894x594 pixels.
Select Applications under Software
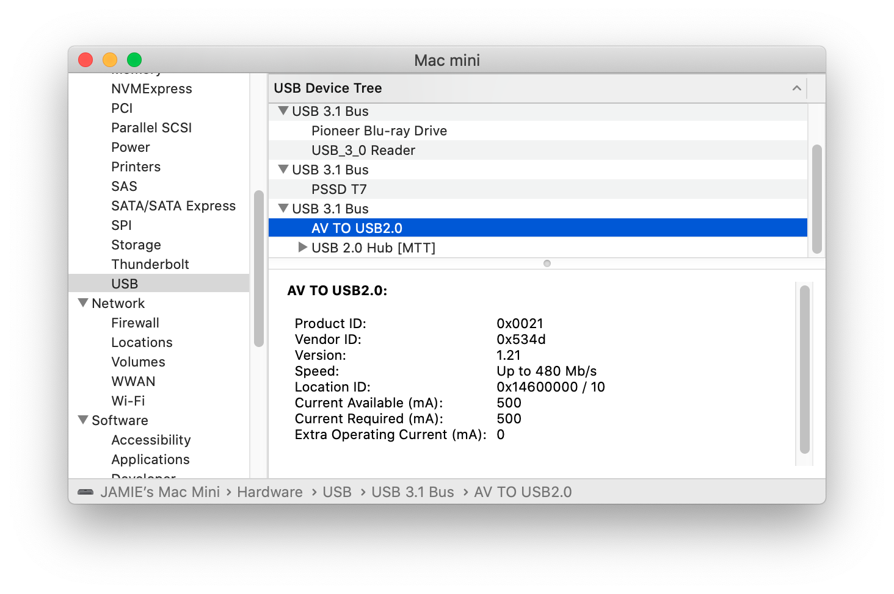[150, 459]
